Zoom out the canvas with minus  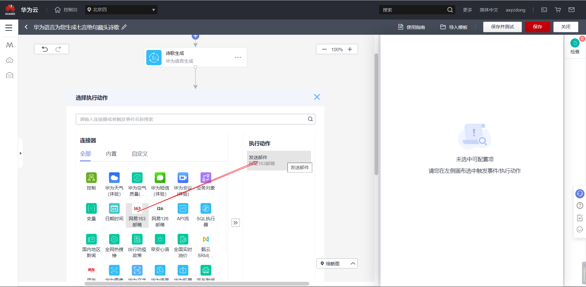[324, 49]
